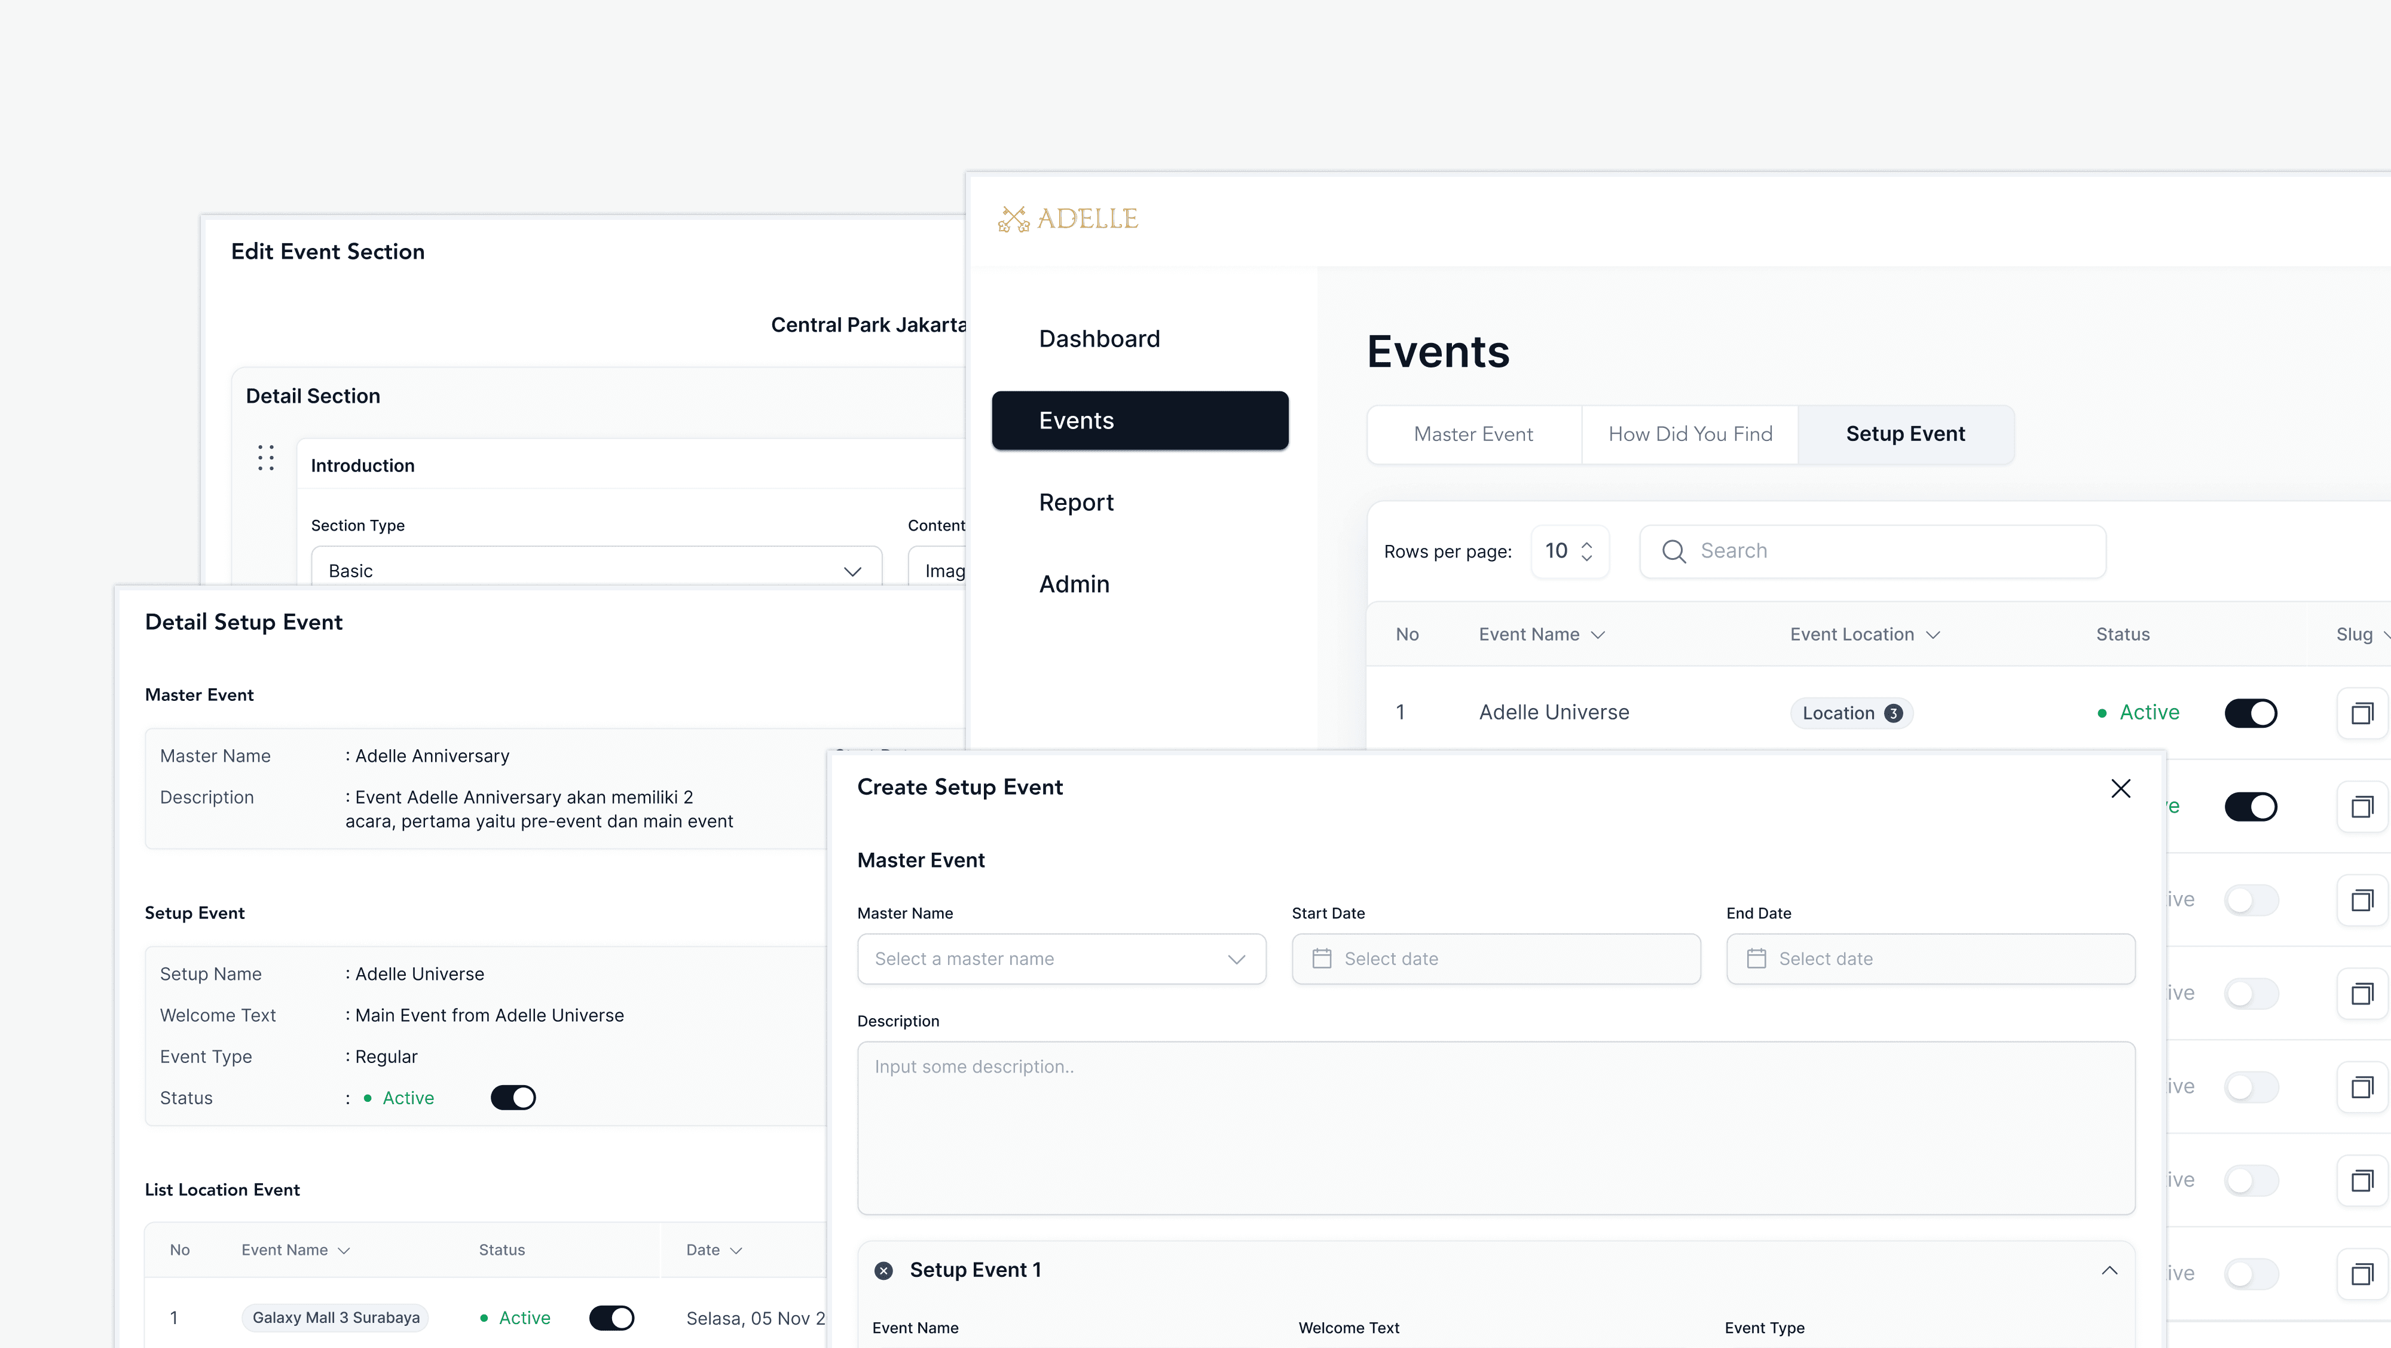Click the search magnifier icon in Events
2391x1348 pixels.
click(x=1674, y=551)
